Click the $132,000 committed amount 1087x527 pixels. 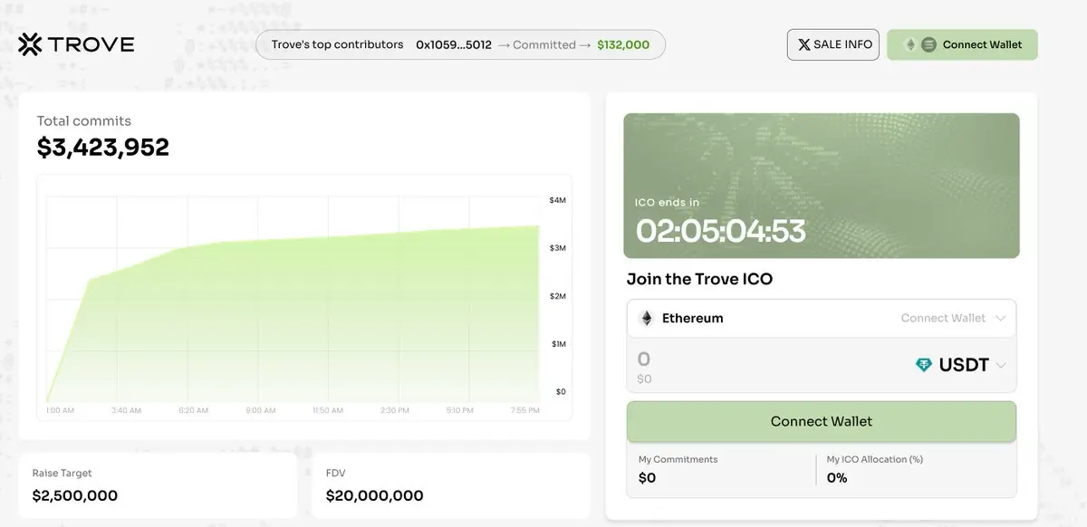pos(623,44)
